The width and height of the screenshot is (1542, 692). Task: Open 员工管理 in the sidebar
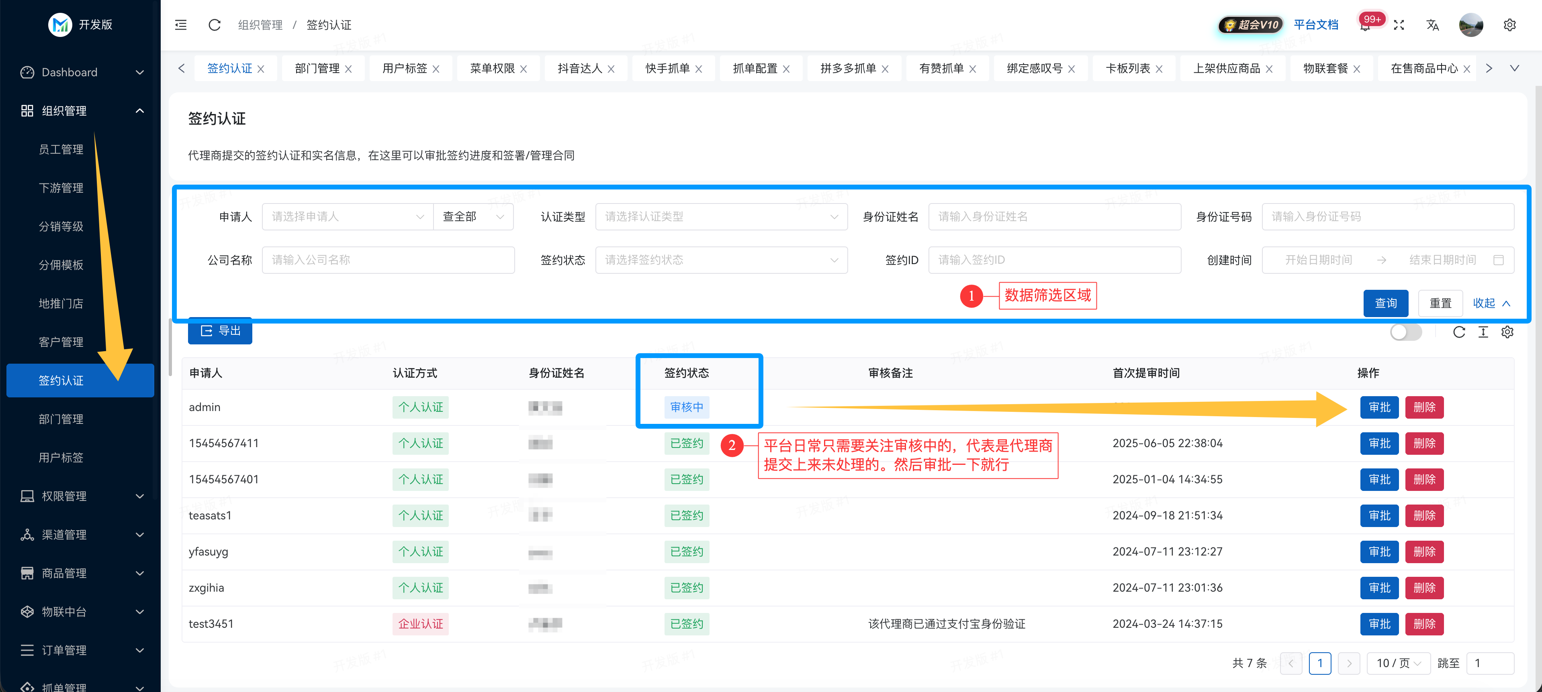click(x=61, y=149)
